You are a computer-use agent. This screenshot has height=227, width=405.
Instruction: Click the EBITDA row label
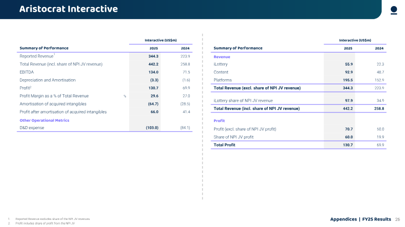[27, 72]
